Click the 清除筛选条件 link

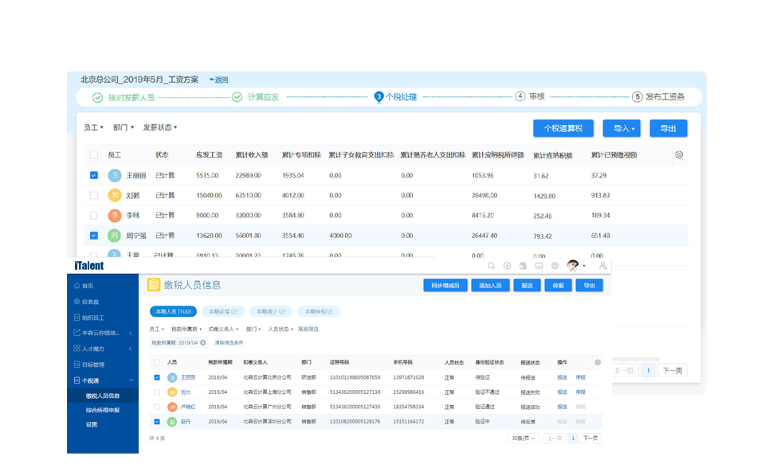[x=229, y=342]
